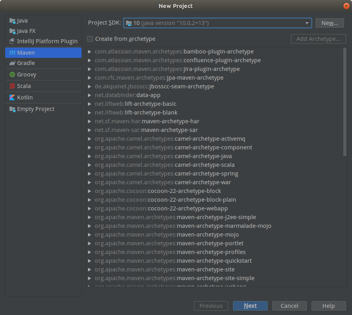Enable the Create from archetype checkbox
This screenshot has height=315, width=352.
(x=90, y=39)
